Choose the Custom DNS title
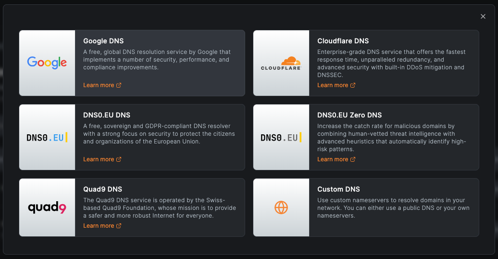 click(x=338, y=189)
